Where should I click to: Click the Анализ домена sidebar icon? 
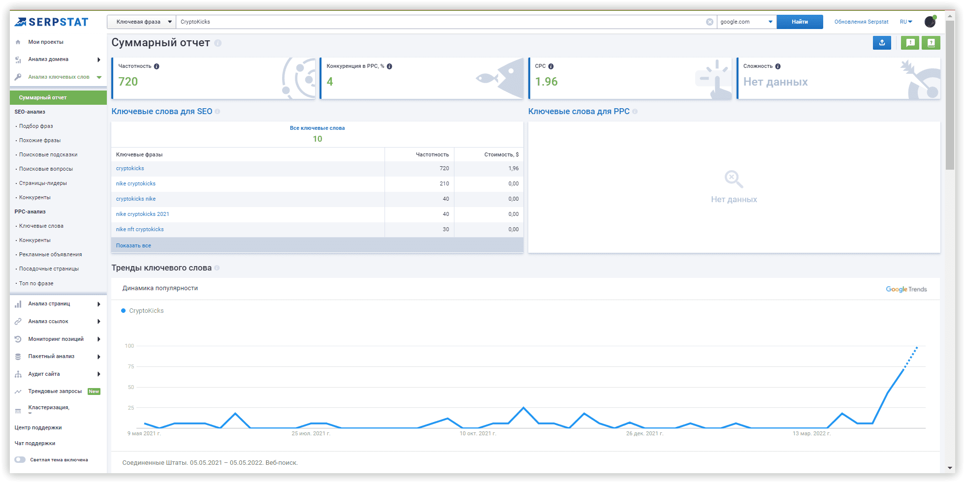click(18, 60)
